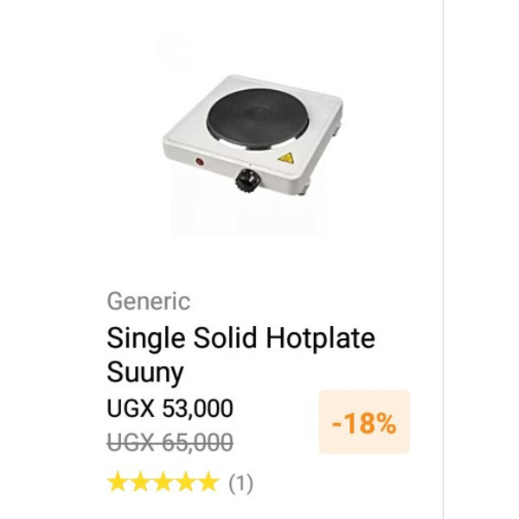
Task: Click the fourth yellow rating star
Action: pyautogui.click(x=186, y=482)
